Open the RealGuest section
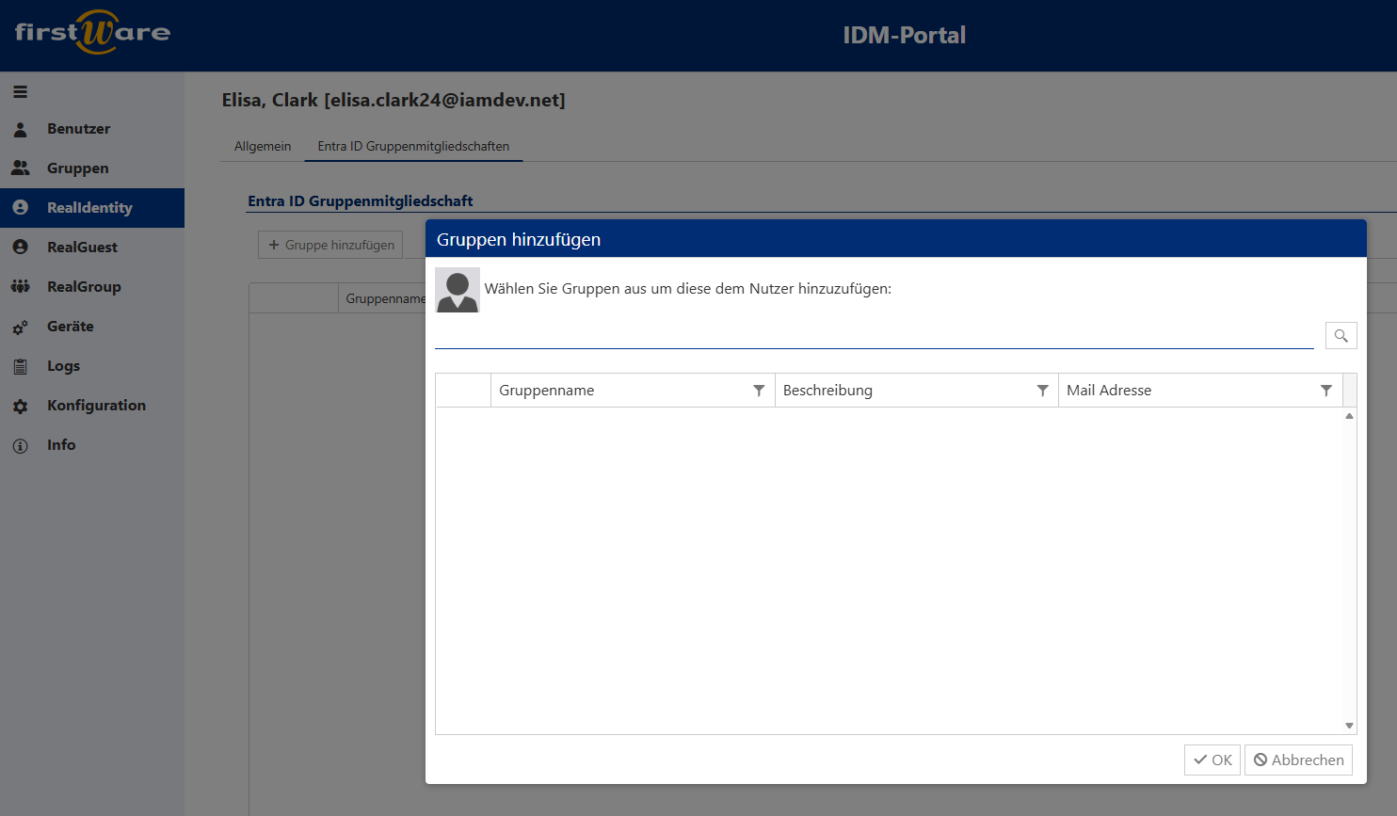The image size is (1397, 816). (x=80, y=247)
